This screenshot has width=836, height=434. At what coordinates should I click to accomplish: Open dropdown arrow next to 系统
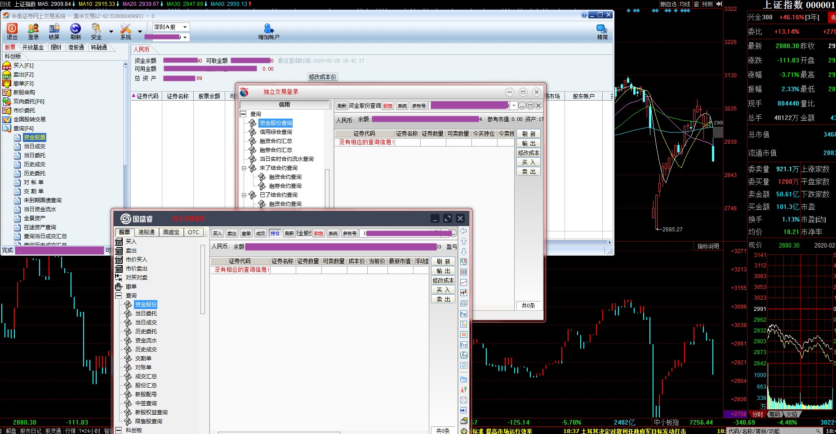point(140,31)
